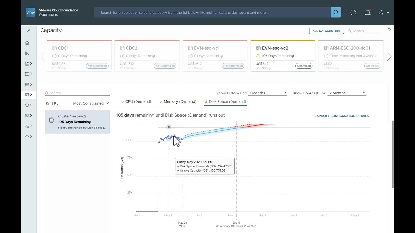Image resolution: width=415 pixels, height=233 pixels.
Task: Click the shield icon in the sidebar
Action: pos(27,105)
